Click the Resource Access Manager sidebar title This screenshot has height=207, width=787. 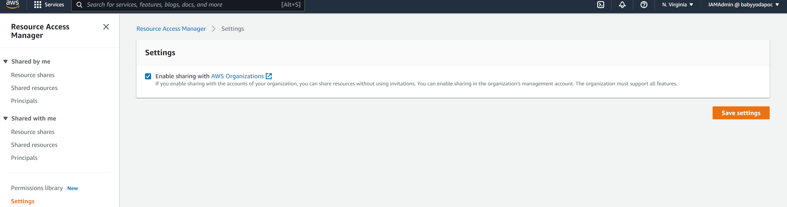pyautogui.click(x=40, y=31)
